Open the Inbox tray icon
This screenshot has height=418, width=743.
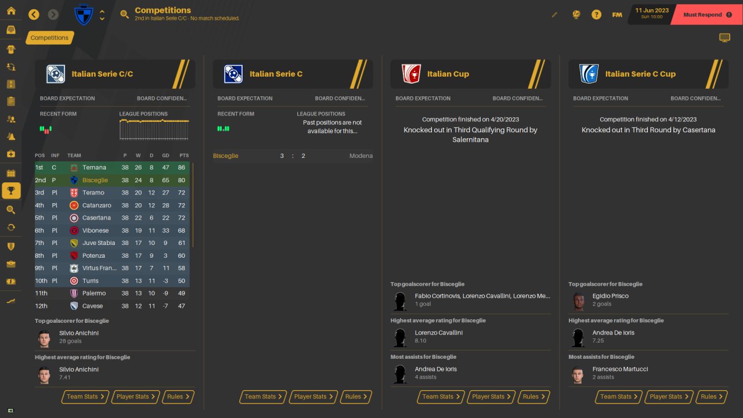pyautogui.click(x=11, y=30)
